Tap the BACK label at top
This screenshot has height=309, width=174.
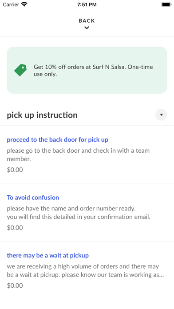pos(87,21)
